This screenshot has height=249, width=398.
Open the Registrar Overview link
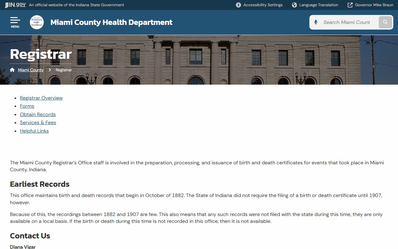(41, 98)
